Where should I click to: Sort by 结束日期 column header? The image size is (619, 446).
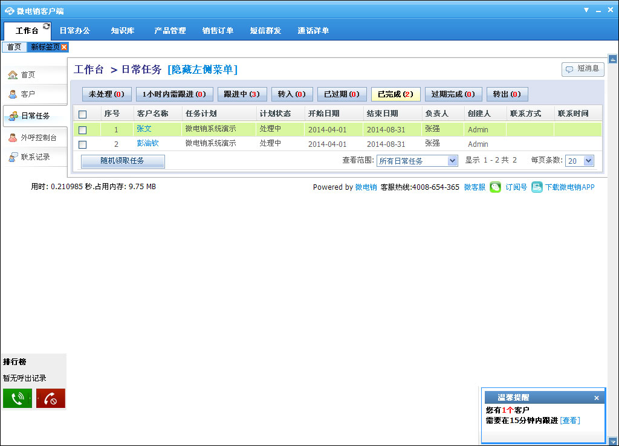pyautogui.click(x=382, y=114)
